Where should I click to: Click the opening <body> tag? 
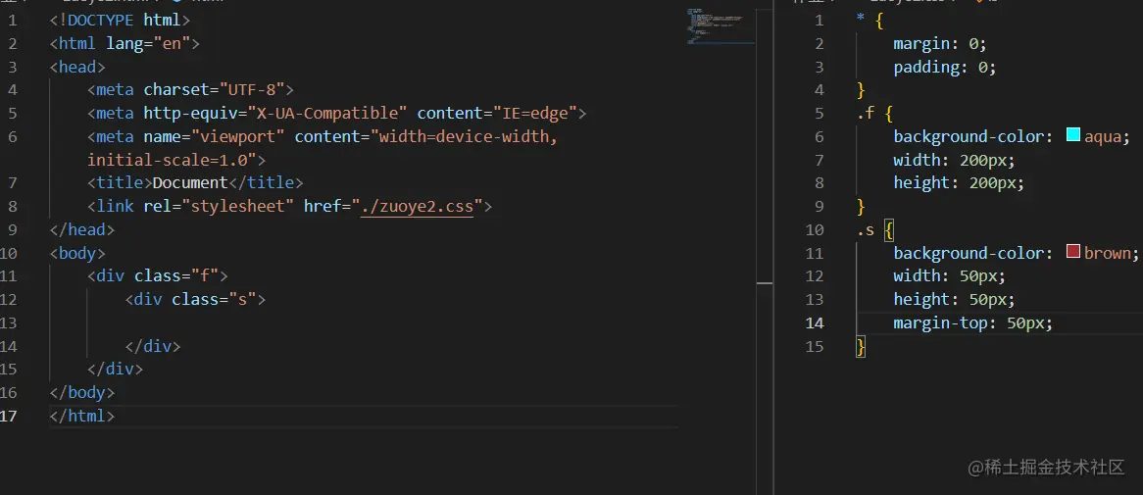tap(77, 253)
